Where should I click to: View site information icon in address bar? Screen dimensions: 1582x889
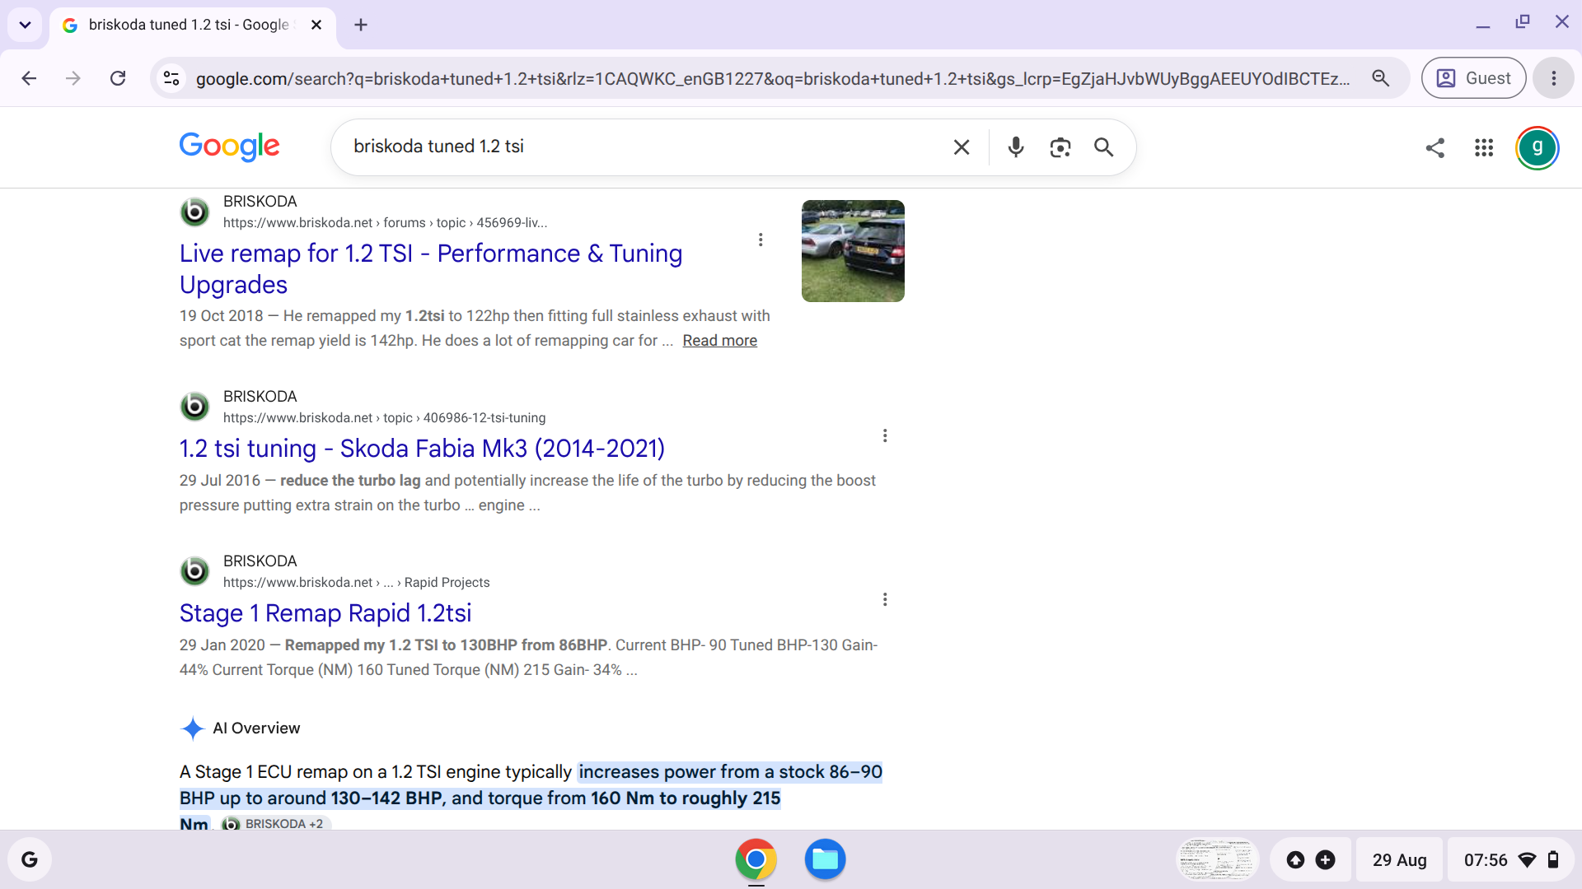(171, 78)
